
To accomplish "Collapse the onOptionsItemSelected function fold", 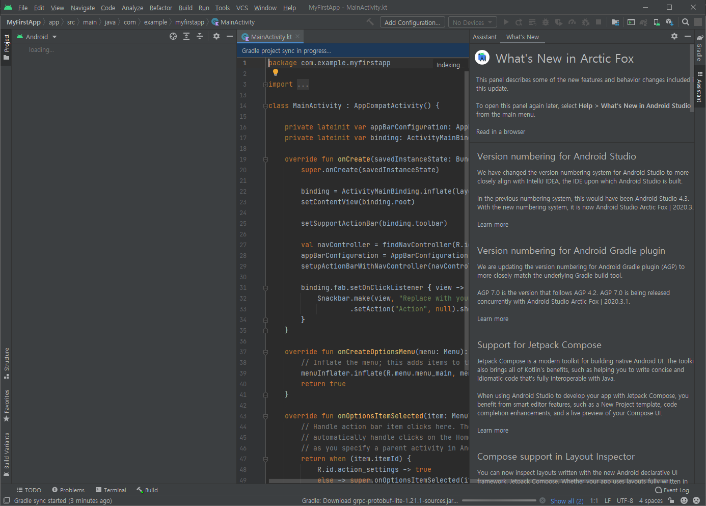I will coord(265,416).
